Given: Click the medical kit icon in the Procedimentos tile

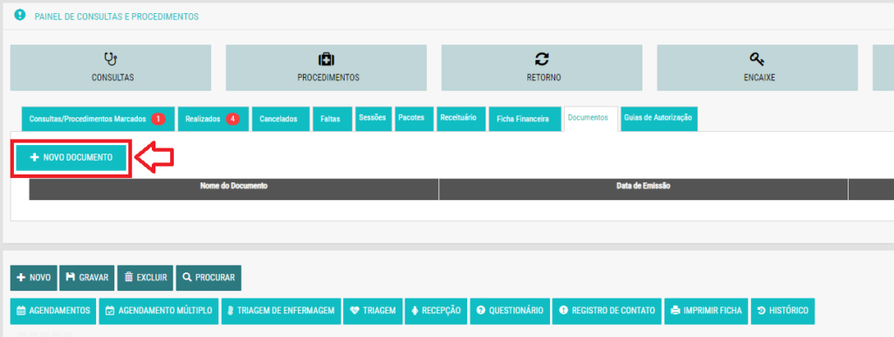Looking at the screenshot, I should [x=327, y=59].
